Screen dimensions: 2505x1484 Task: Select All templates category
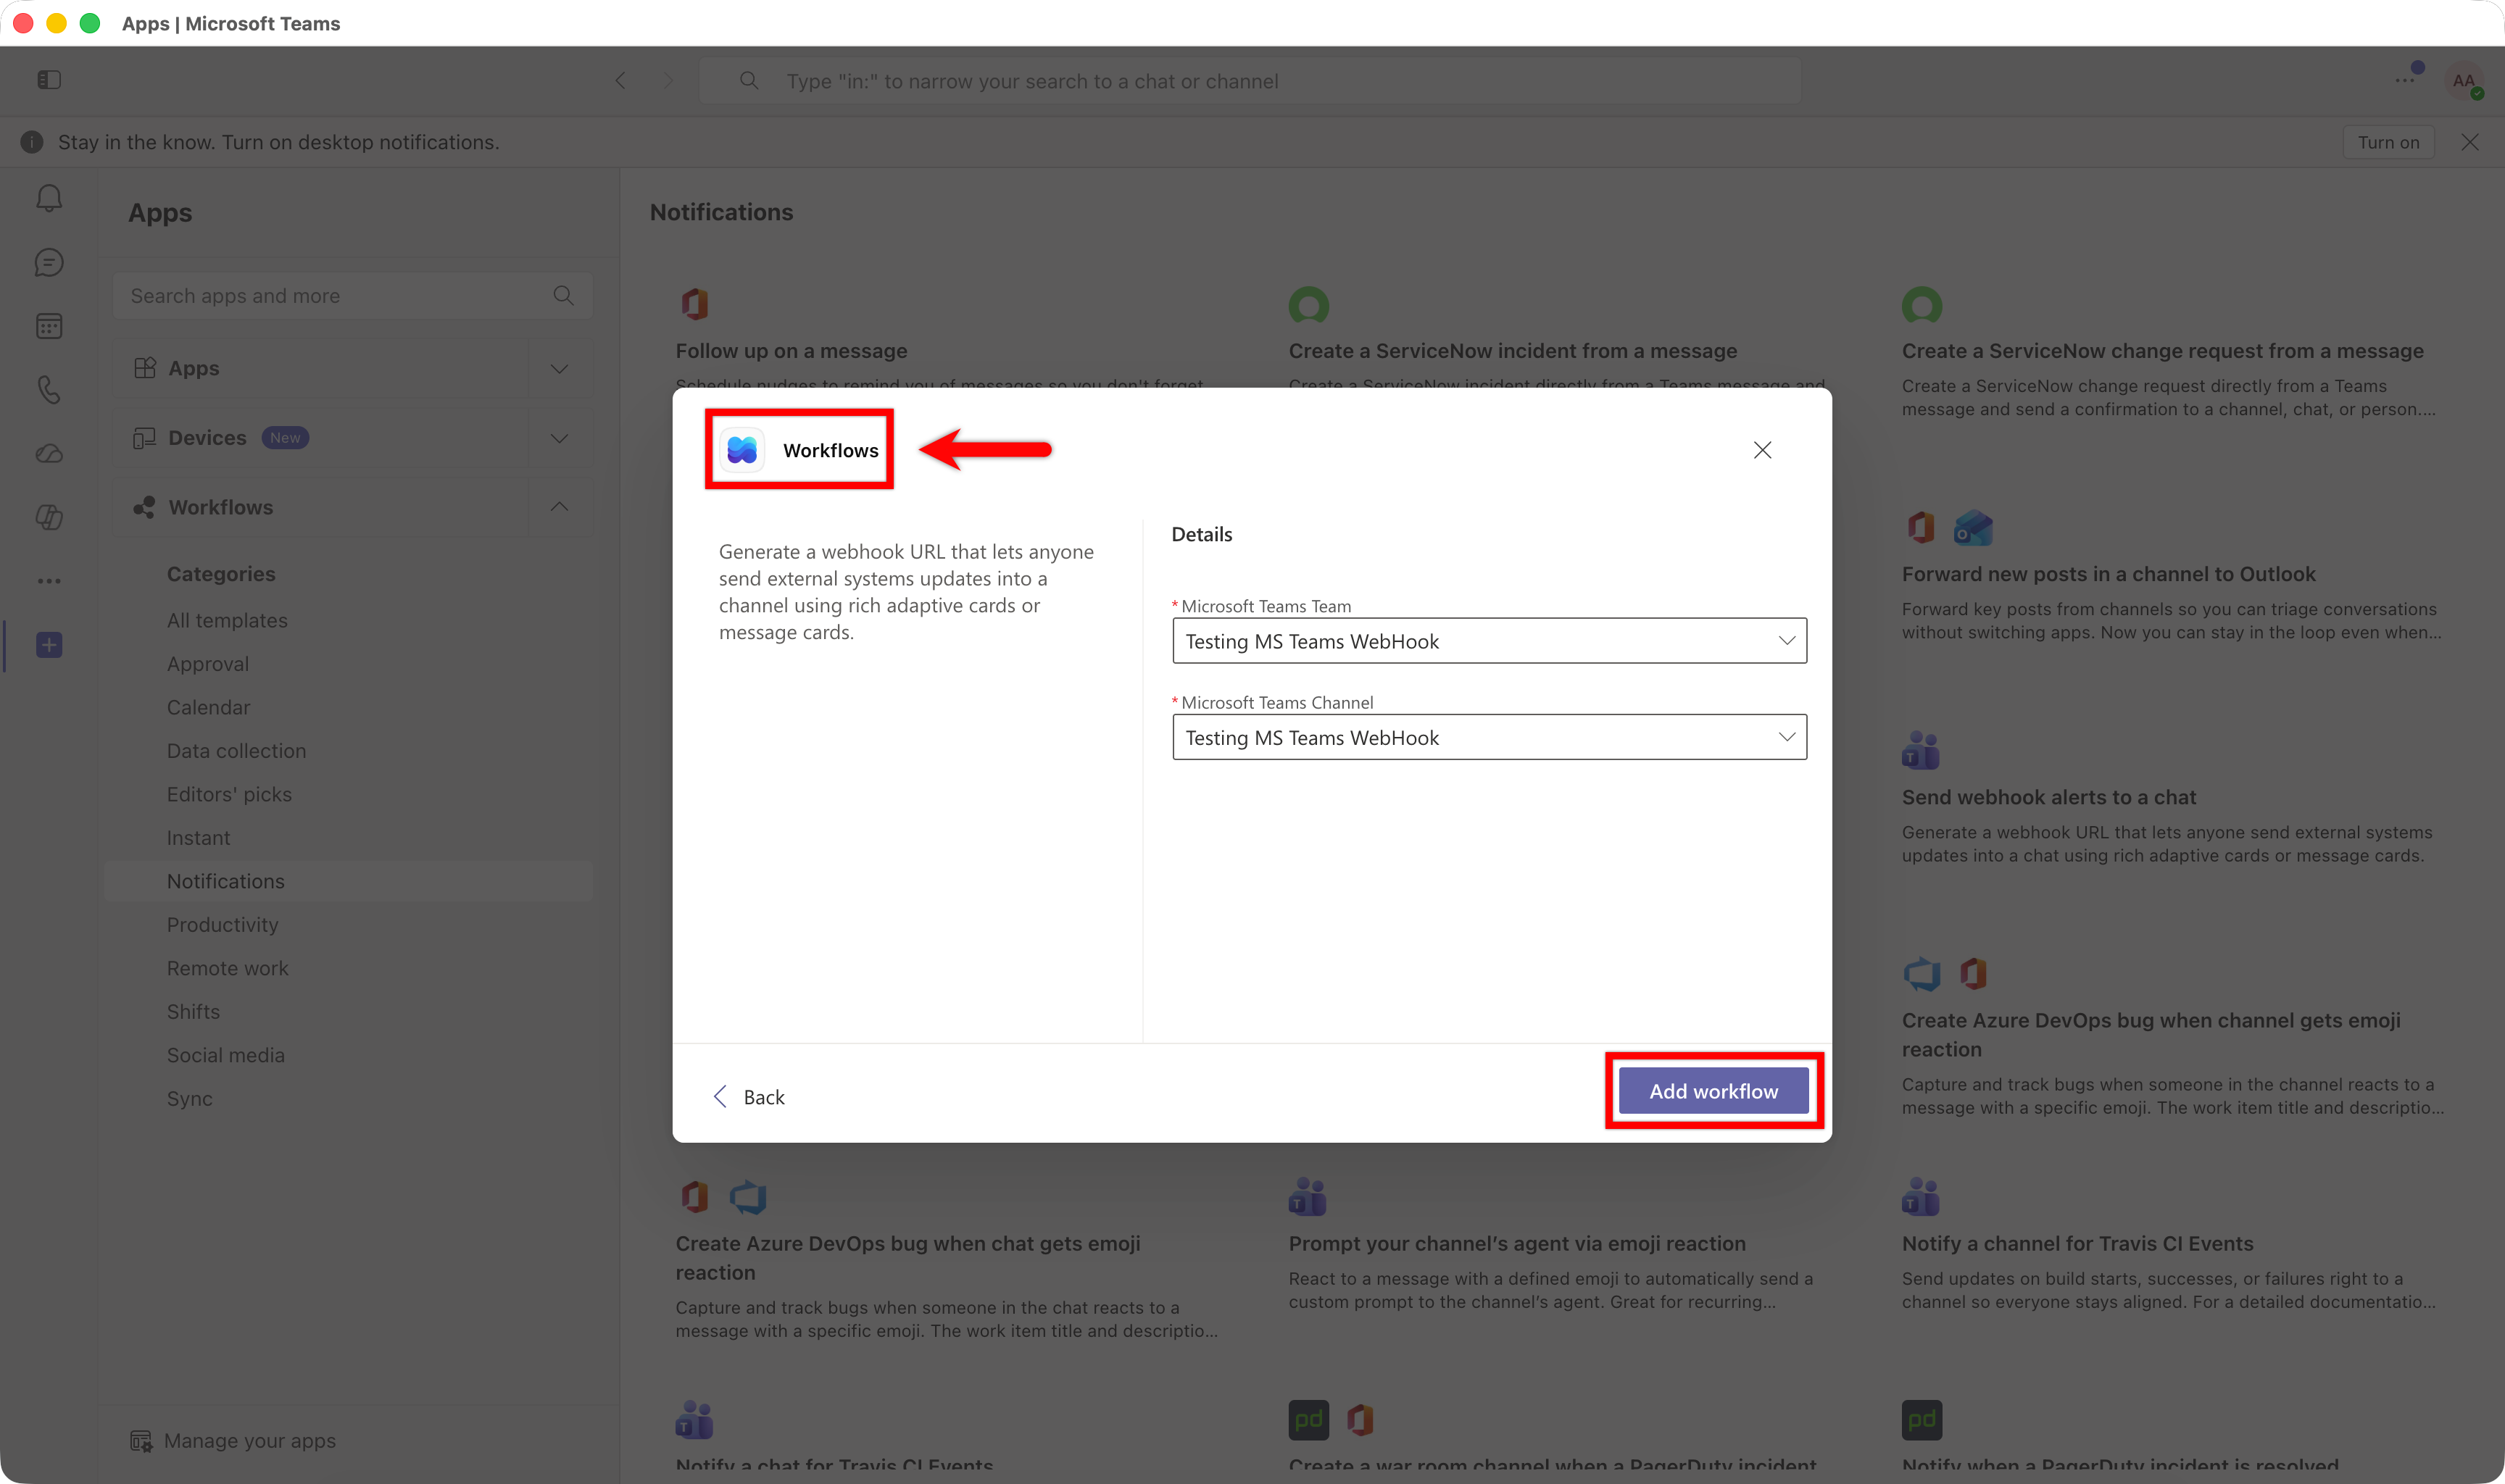pyautogui.click(x=227, y=620)
